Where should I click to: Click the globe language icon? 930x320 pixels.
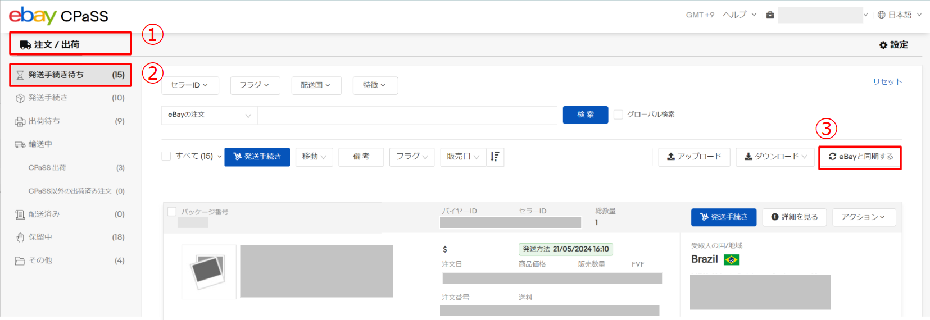881,15
